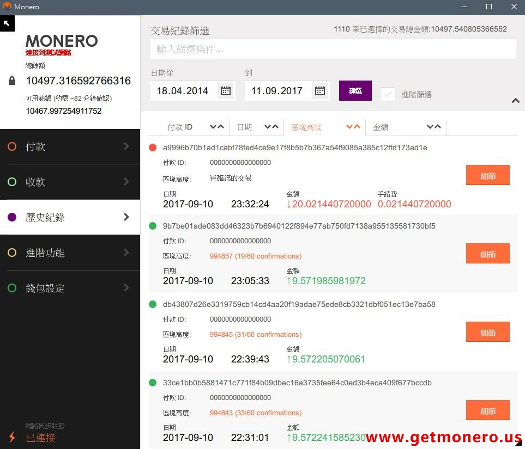Screen dimensions: 525x449
Task: Click the down sort arrow for 付款 ID
Action: click(213, 127)
